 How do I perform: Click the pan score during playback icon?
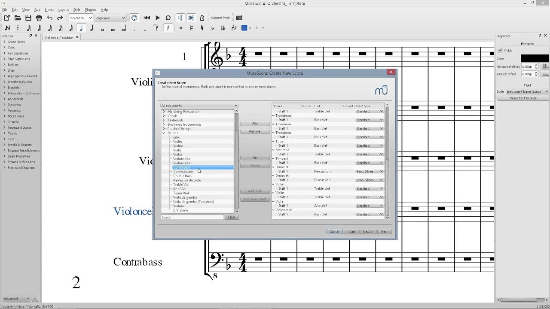[x=191, y=18]
